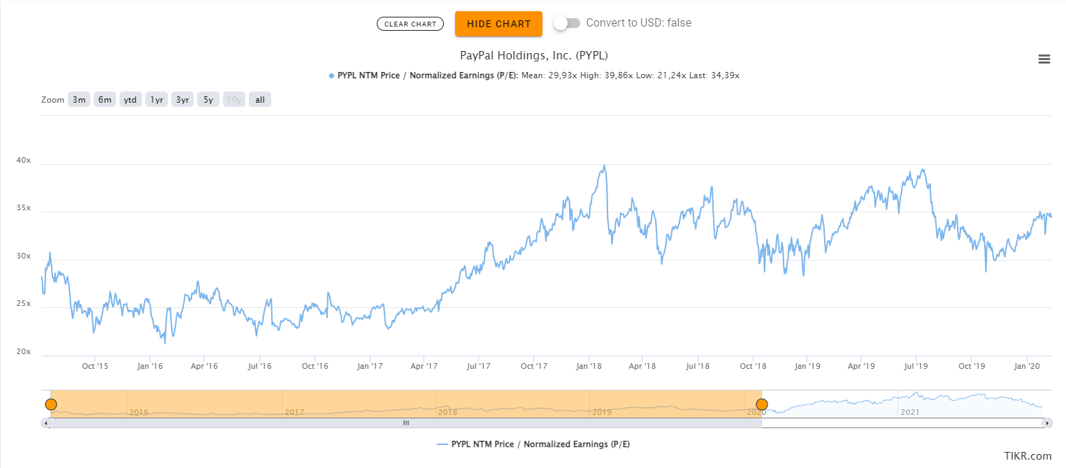Select the 6m zoom range
This screenshot has width=1066, height=468.
click(105, 100)
